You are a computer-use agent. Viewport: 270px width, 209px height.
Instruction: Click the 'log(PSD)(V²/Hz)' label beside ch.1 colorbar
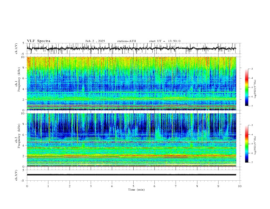tap(255, 89)
